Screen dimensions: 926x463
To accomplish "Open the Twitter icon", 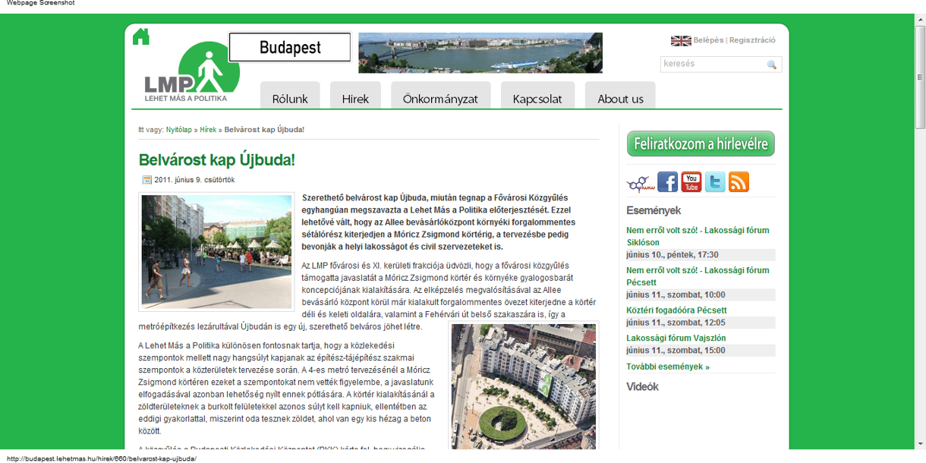I will click(715, 182).
